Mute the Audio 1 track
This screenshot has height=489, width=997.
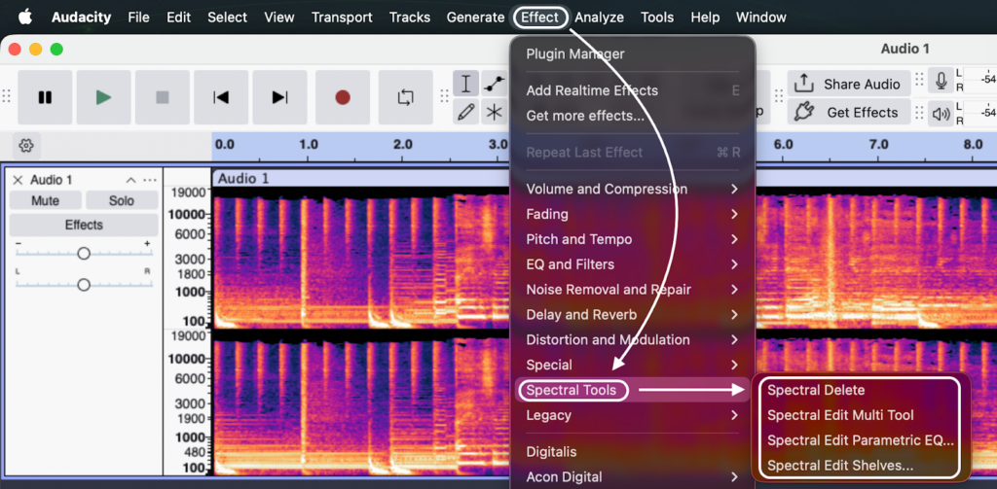click(x=45, y=200)
